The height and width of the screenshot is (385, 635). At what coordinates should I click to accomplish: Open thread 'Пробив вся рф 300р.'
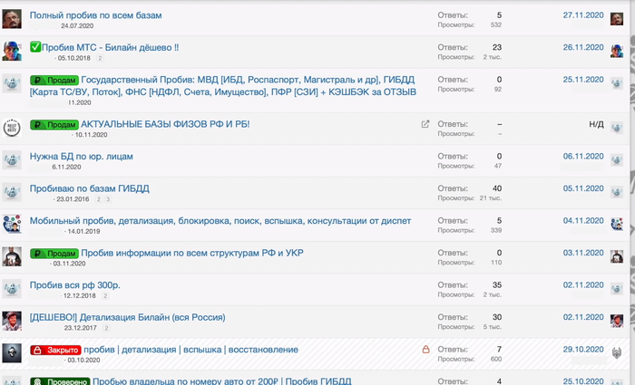75,285
